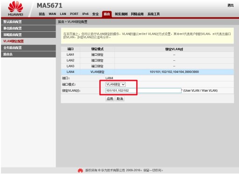This screenshot has width=239, height=174.
Task: Open the 转发规则 tab
Action: (121, 14)
